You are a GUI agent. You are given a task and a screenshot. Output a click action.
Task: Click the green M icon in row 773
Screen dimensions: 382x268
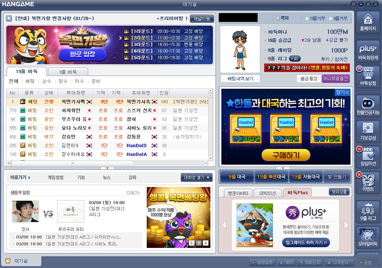pyautogui.click(x=23, y=110)
